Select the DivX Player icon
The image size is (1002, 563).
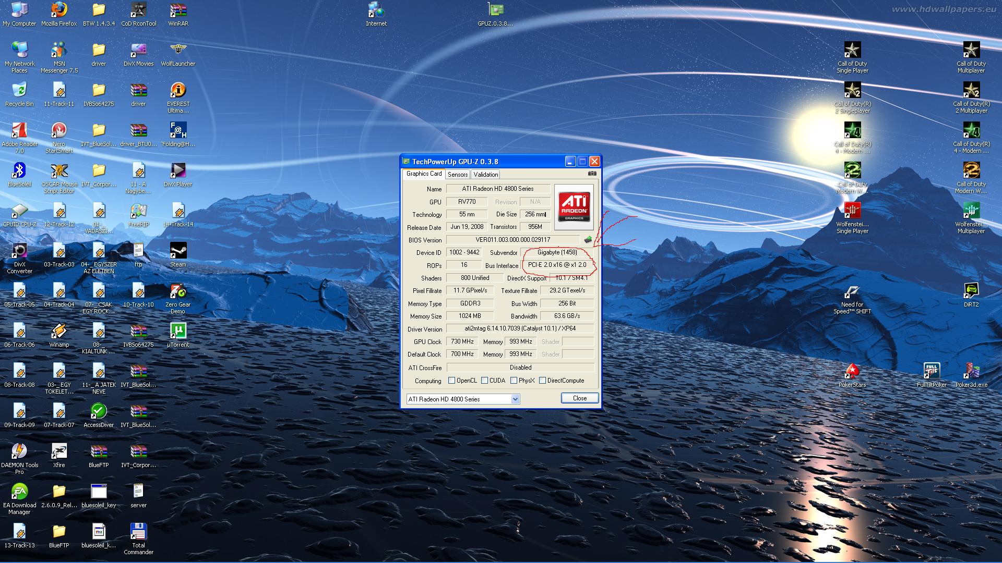(178, 175)
